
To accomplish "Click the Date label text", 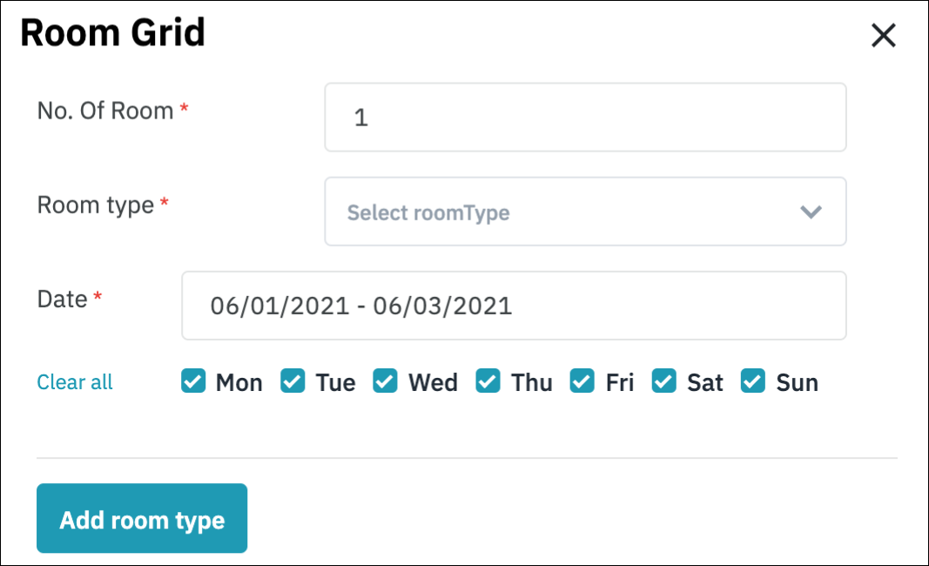I will (63, 299).
